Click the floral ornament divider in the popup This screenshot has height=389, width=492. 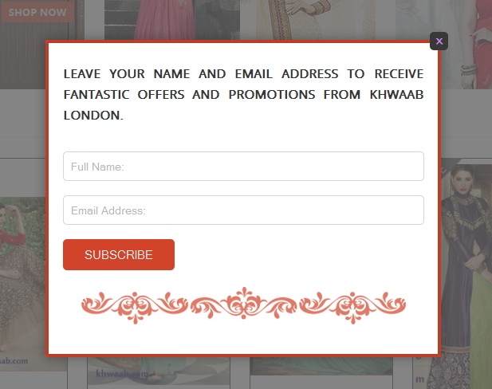[243, 305]
